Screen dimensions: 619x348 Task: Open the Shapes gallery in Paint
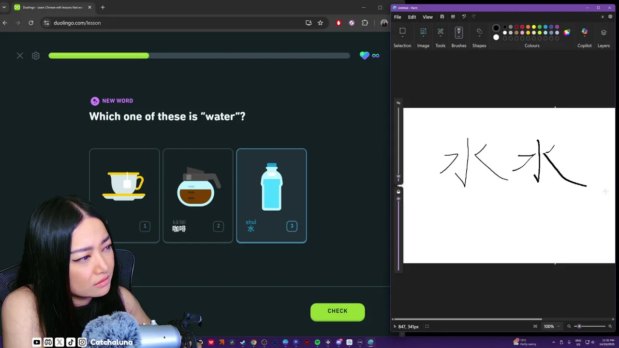click(479, 31)
